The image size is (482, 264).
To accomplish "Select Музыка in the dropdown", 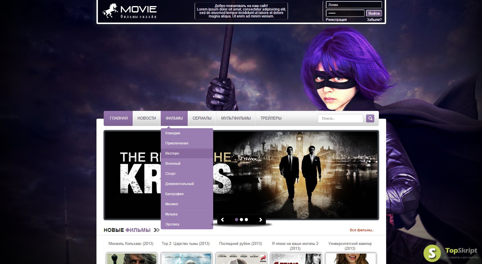I will pyautogui.click(x=187, y=214).
